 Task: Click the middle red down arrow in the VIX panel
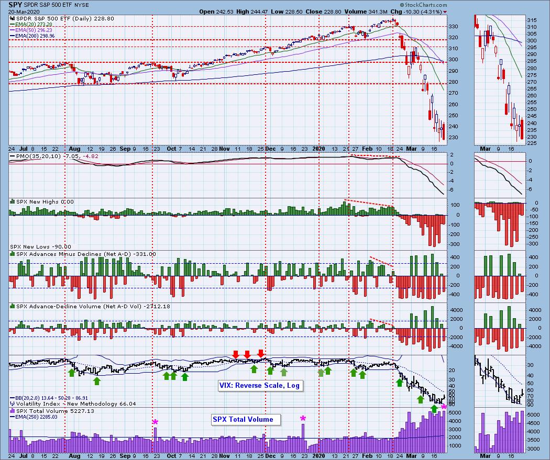point(247,354)
